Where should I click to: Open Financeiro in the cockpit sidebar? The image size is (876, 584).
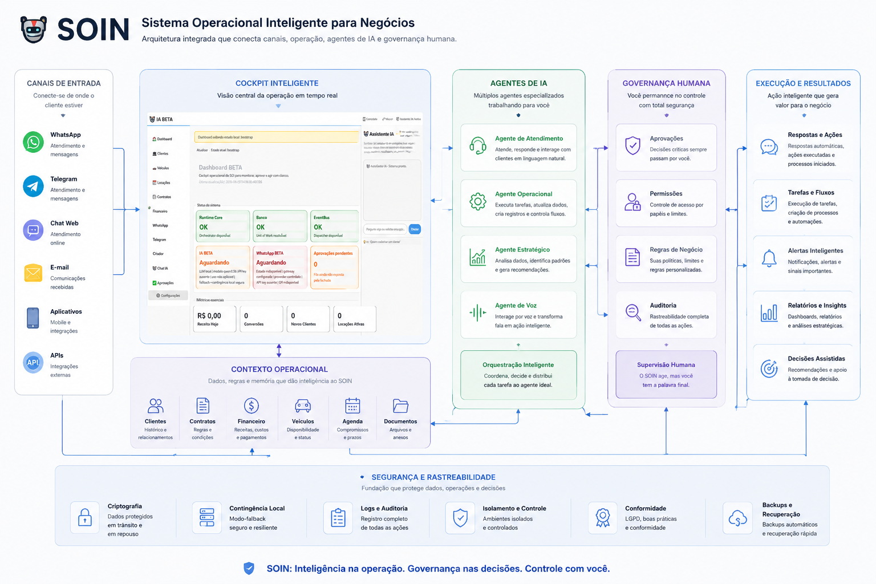[x=160, y=211]
